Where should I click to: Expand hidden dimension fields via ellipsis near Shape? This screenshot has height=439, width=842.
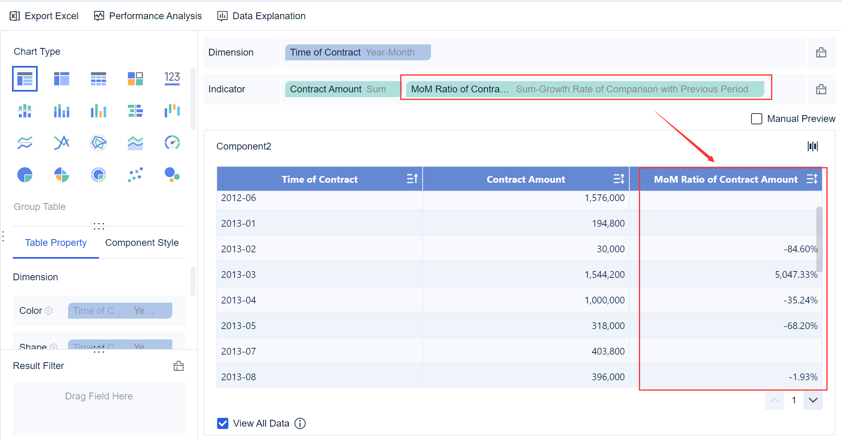pyautogui.click(x=99, y=349)
